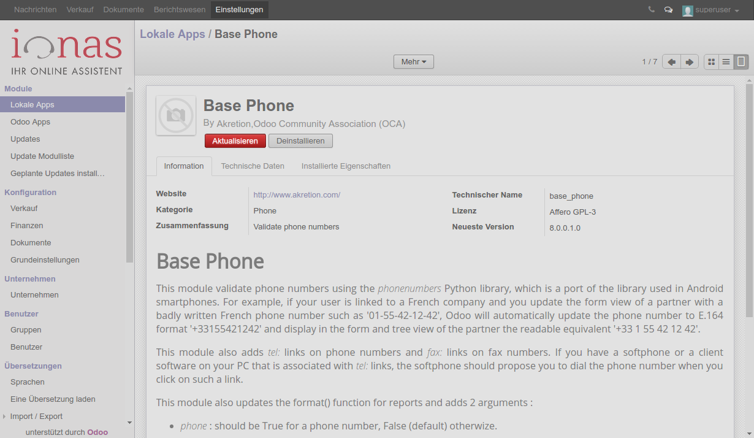Switch to Technische Daten tab
The height and width of the screenshot is (438, 754).
[253, 166]
